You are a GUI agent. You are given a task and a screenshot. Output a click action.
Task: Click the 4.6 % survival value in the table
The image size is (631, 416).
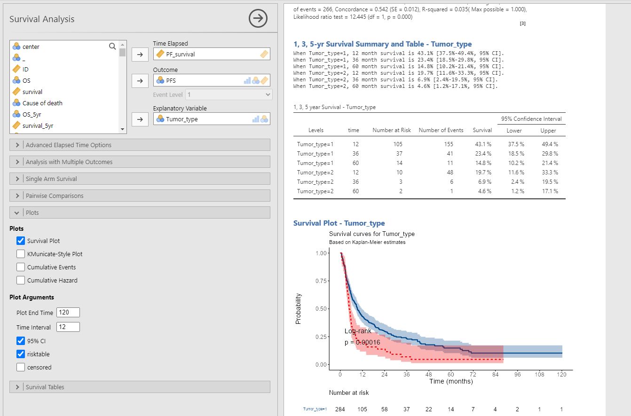coord(485,191)
